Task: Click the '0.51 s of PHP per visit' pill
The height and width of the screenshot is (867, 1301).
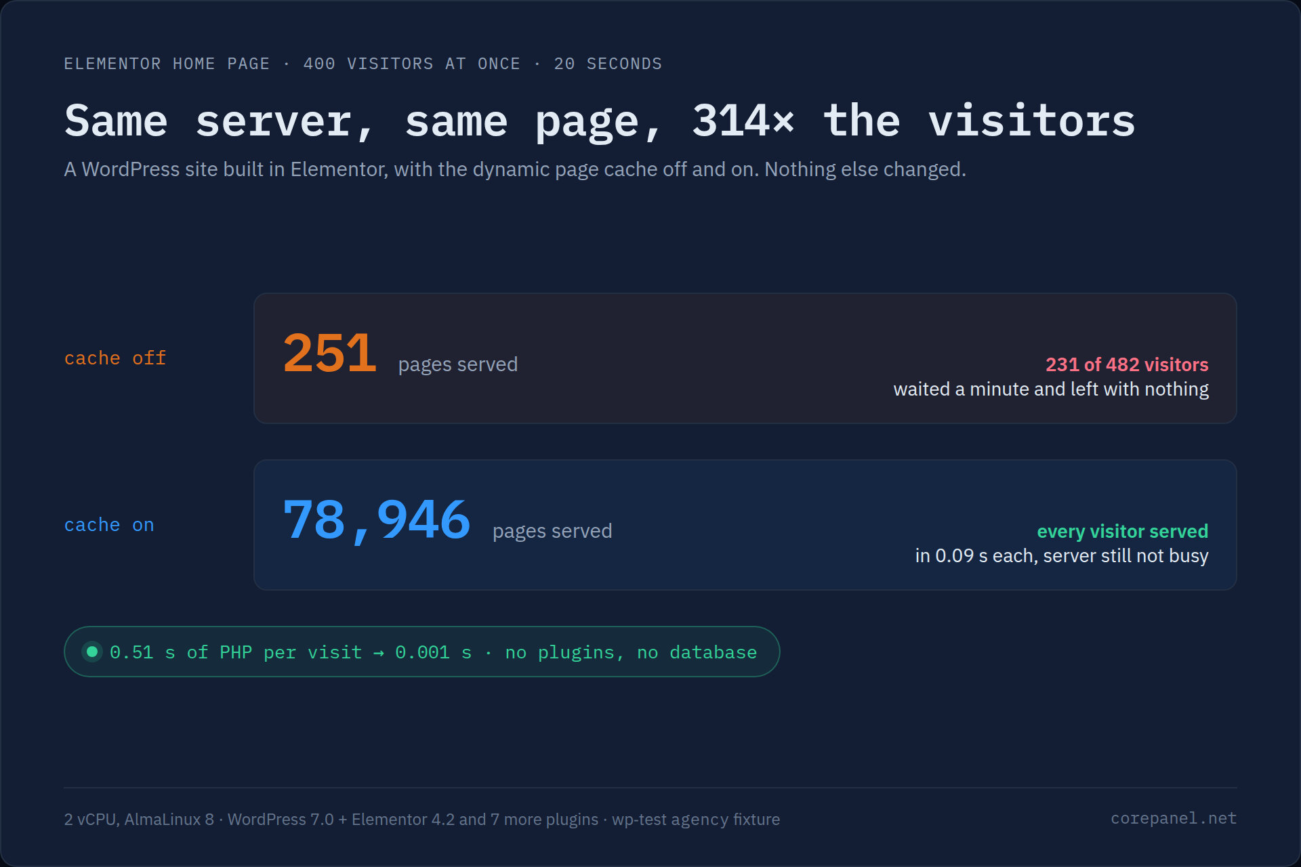Action: 422,652
